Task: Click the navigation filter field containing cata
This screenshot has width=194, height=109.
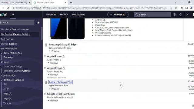Action: point(17,23)
